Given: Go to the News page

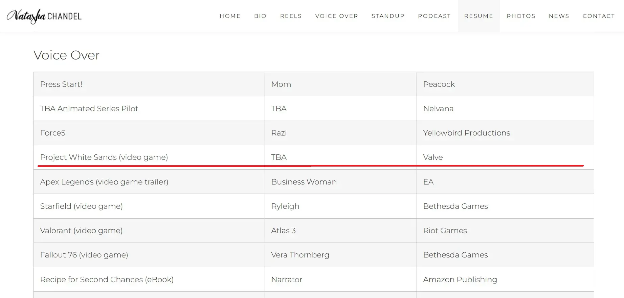Looking at the screenshot, I should (x=559, y=16).
